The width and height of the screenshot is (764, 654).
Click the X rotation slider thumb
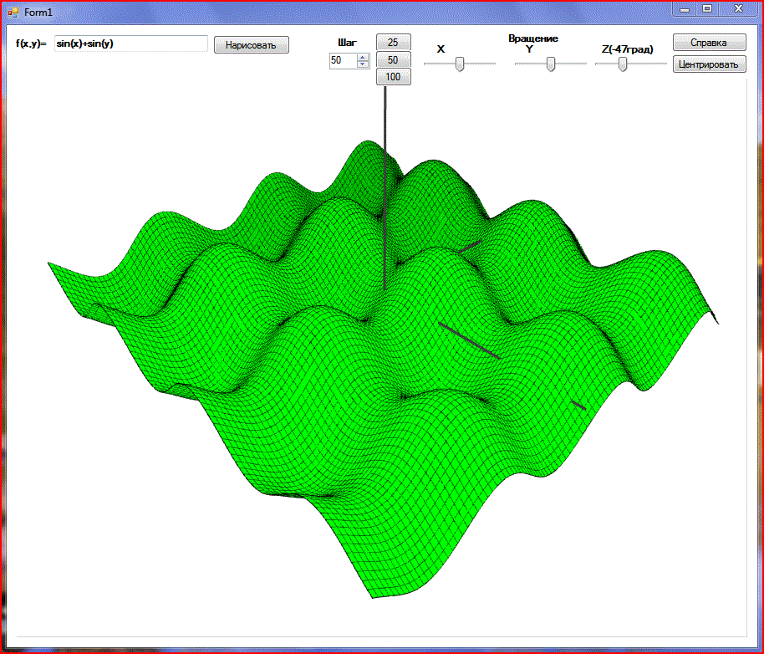point(460,64)
